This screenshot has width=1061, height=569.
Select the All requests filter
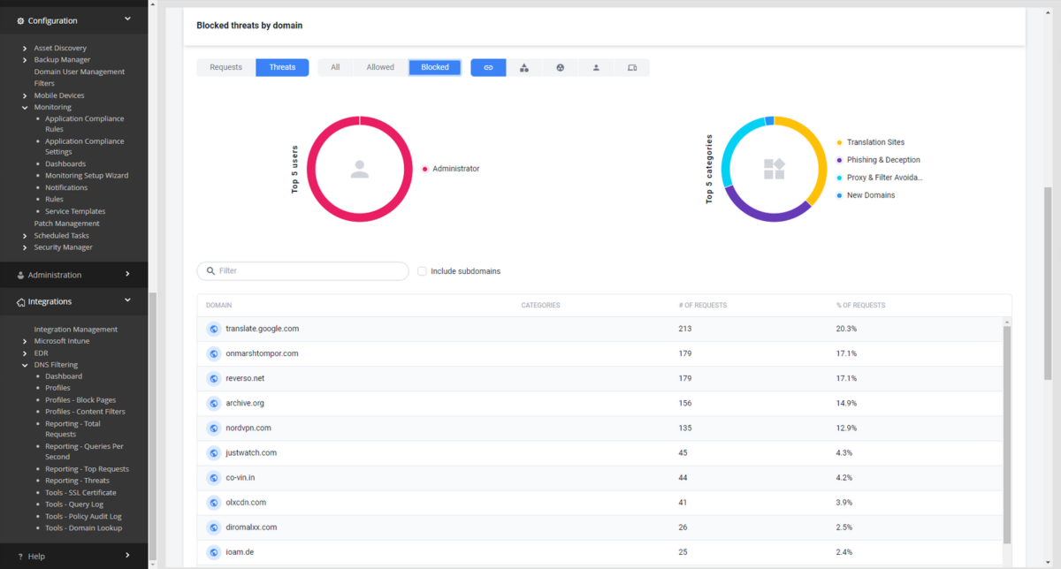click(335, 67)
